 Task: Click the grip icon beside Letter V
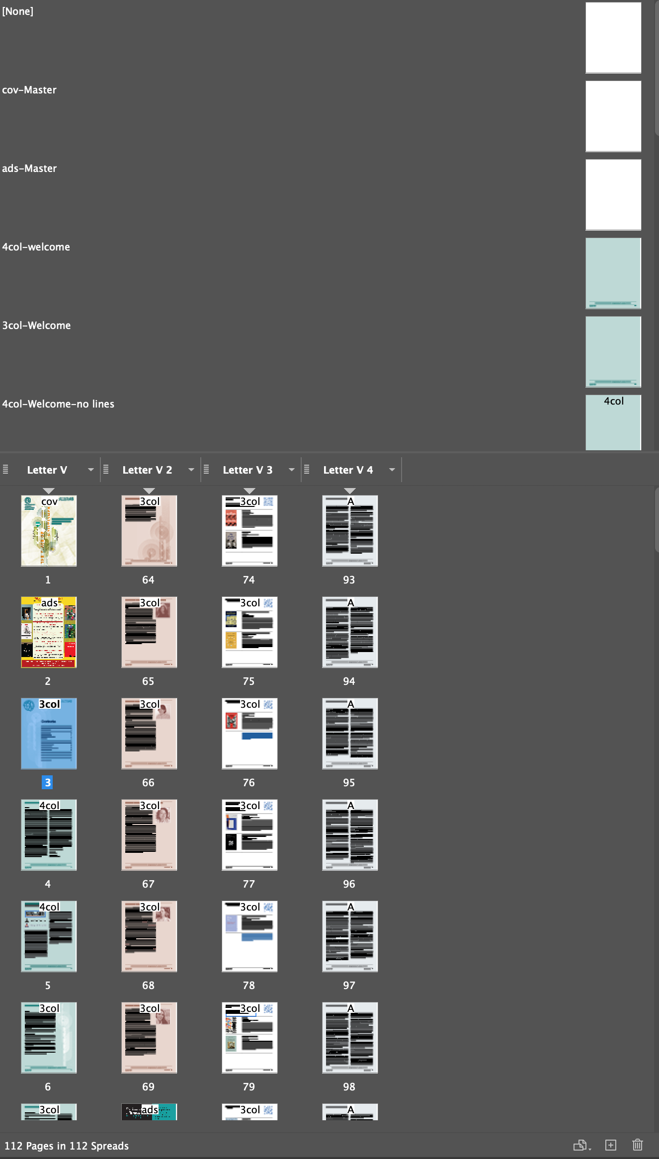click(5, 469)
